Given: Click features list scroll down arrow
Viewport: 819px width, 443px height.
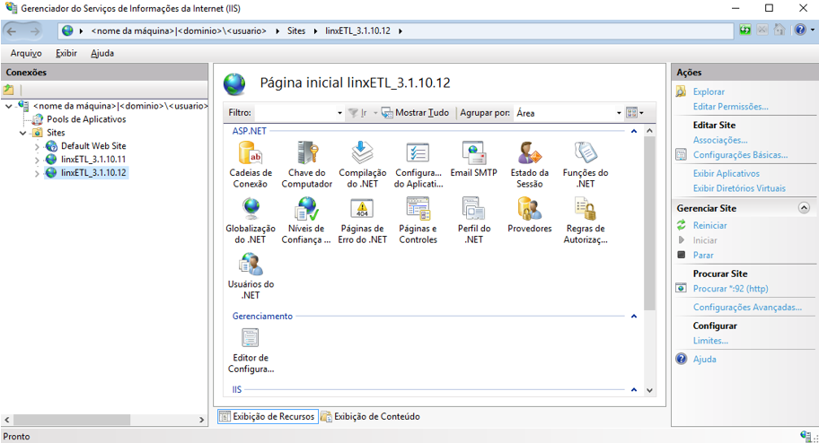Looking at the screenshot, I should 649,390.
